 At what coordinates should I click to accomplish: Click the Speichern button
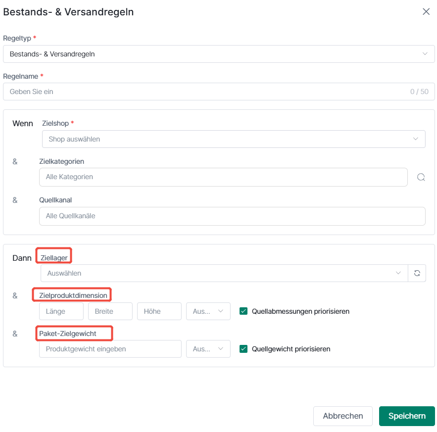pos(407,416)
